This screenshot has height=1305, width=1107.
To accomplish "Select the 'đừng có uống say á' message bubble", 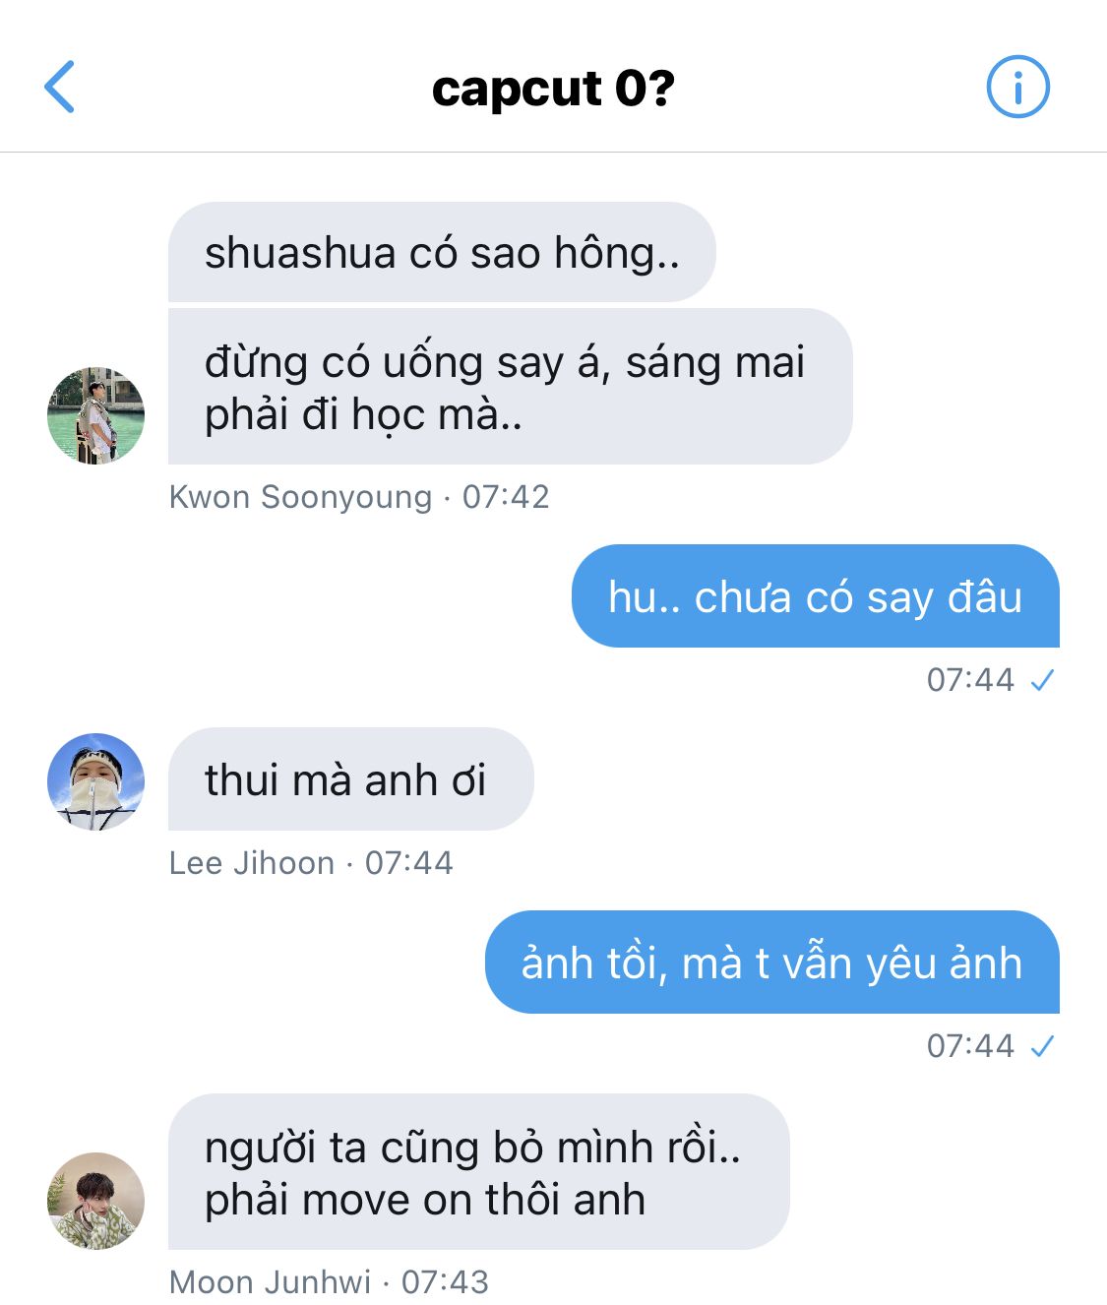I will (510, 387).
